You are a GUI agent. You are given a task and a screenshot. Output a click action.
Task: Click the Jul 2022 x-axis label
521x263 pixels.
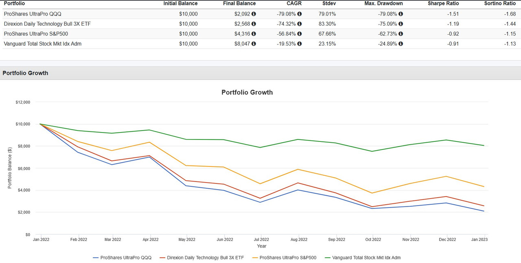(x=261, y=240)
